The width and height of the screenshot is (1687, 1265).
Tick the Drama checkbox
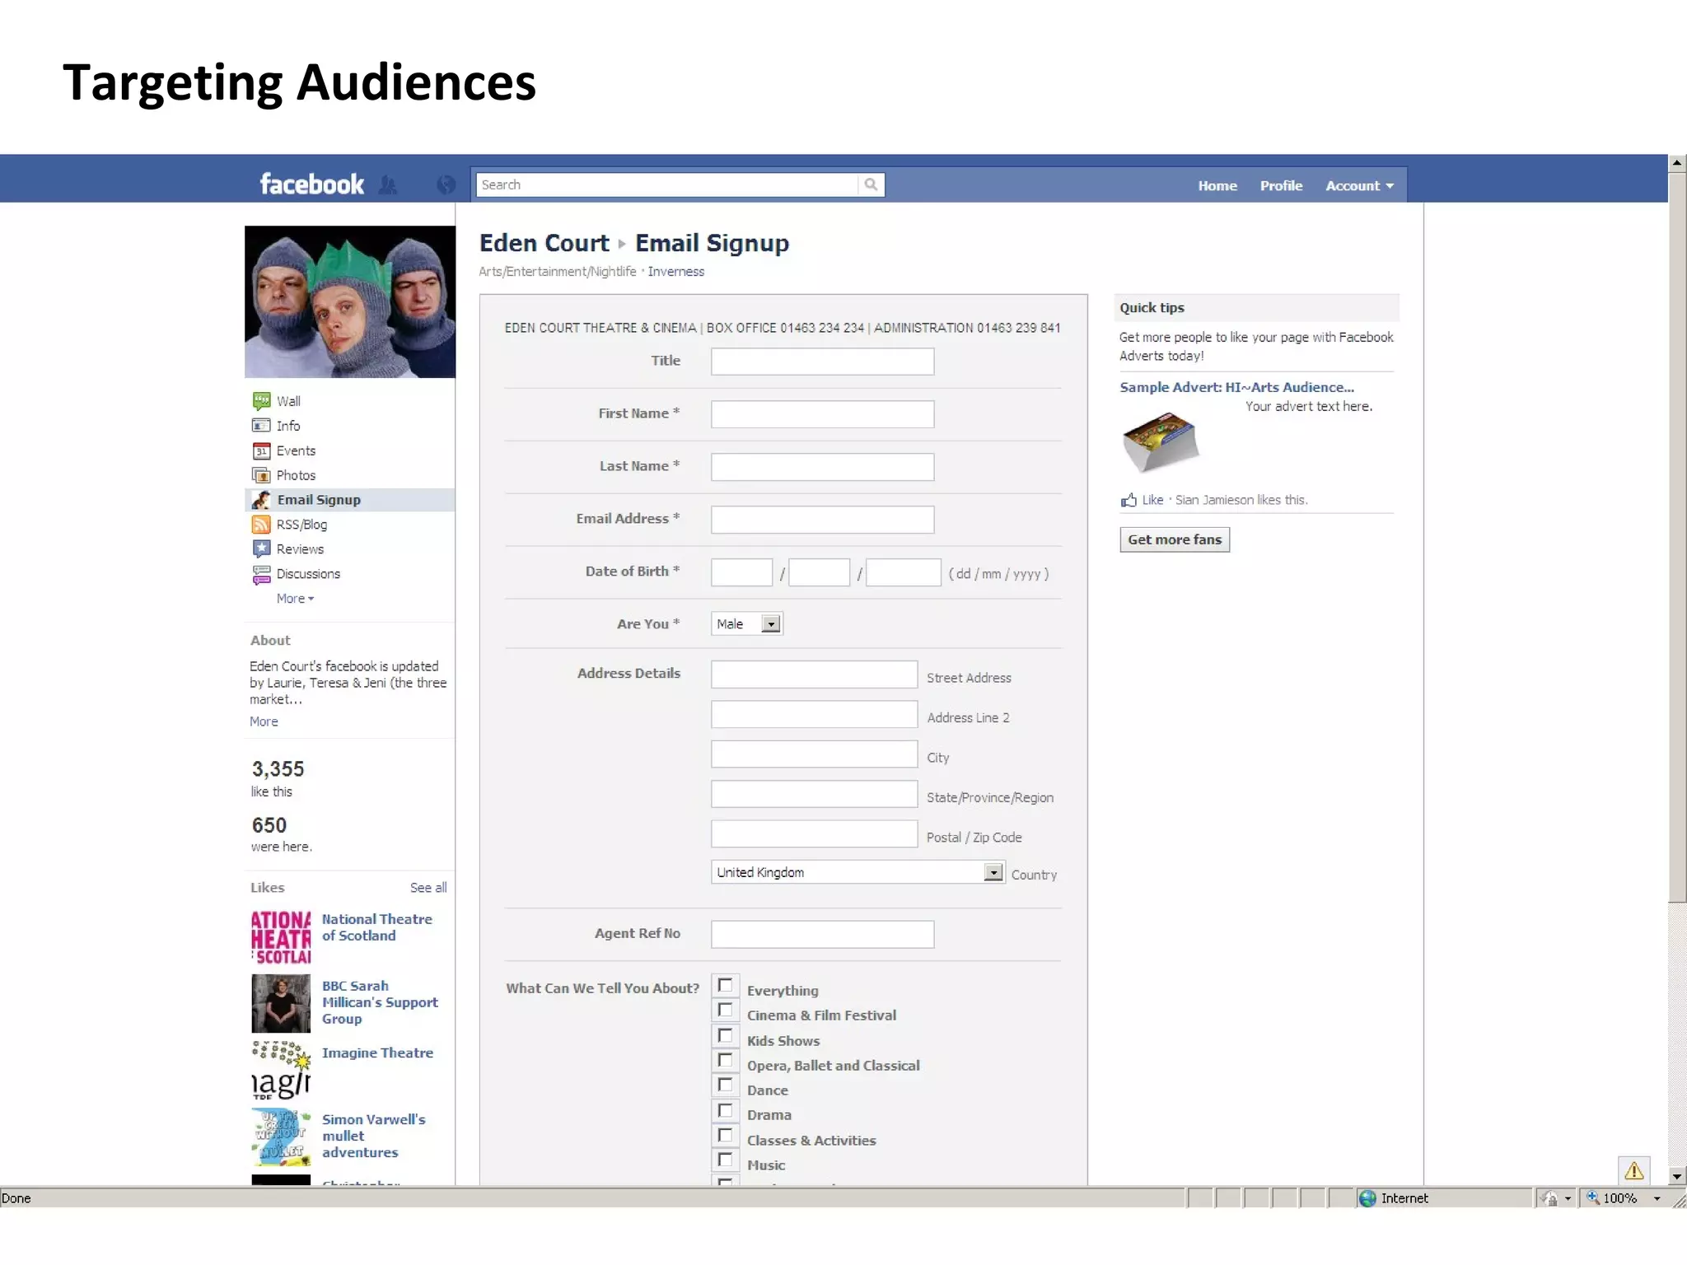(x=725, y=1111)
